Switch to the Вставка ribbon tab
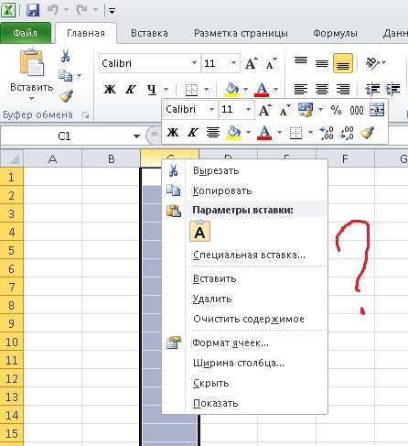 149,33
